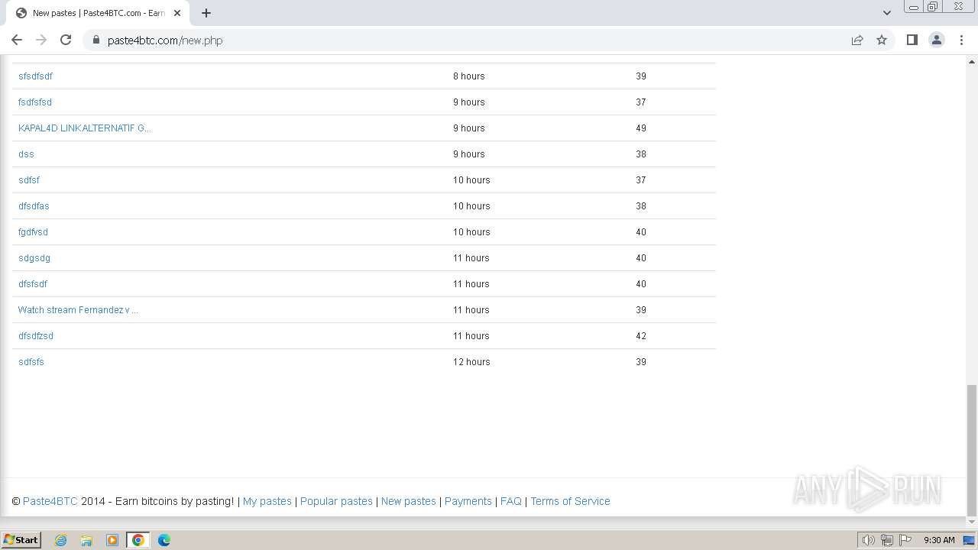Open the paste titled dfsfsdf
978x550 pixels.
[33, 284]
